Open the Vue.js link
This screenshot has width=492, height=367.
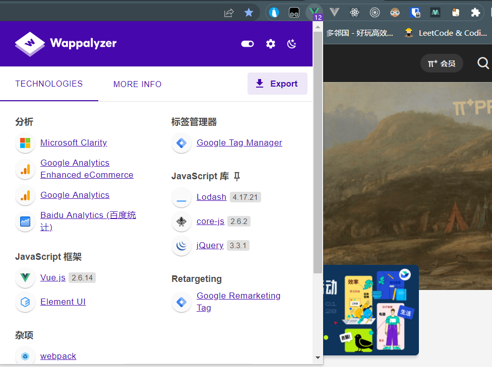[x=53, y=277]
